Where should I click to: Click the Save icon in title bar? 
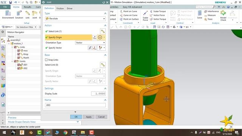(10, 2)
